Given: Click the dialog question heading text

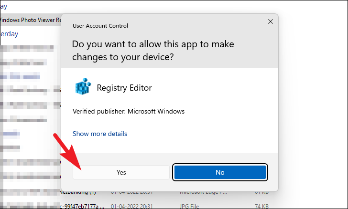Looking at the screenshot, I should click(x=153, y=51).
